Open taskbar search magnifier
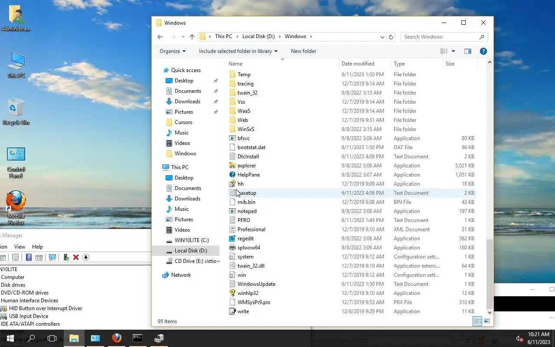 tap(31, 338)
